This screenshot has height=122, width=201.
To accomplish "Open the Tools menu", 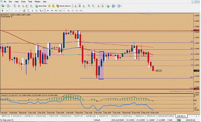I will (30, 2).
